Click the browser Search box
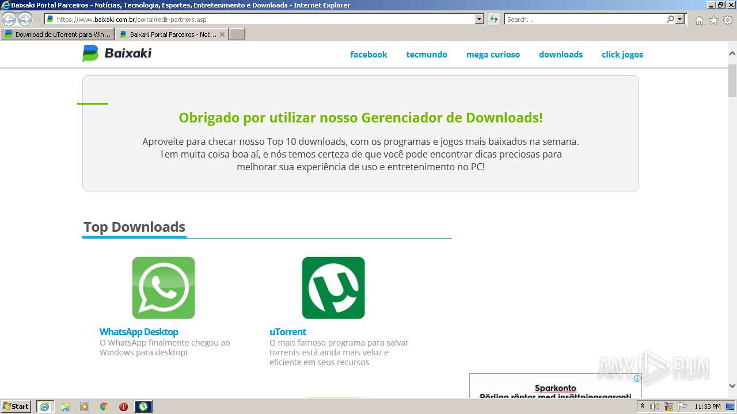 585,19
